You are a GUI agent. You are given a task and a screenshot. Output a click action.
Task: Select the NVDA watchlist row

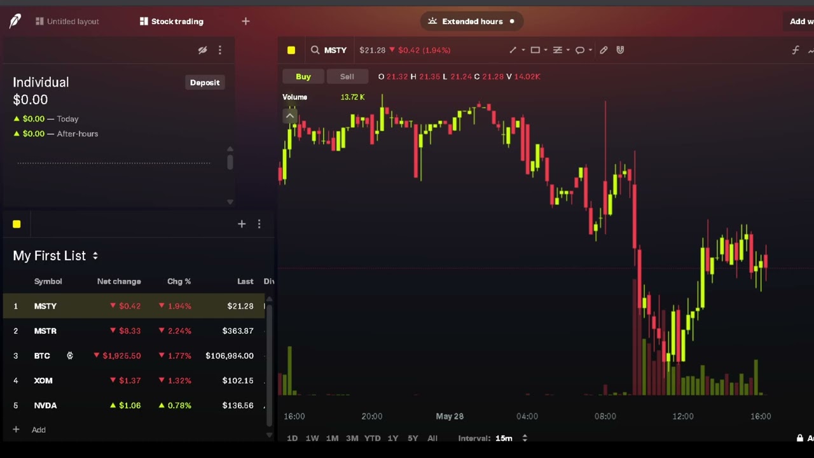pyautogui.click(x=134, y=405)
